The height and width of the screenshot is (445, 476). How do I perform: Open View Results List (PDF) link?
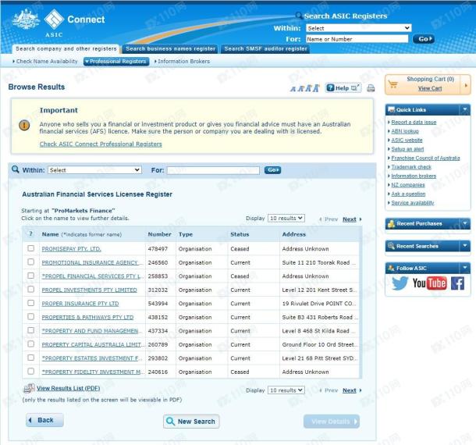tap(69, 388)
